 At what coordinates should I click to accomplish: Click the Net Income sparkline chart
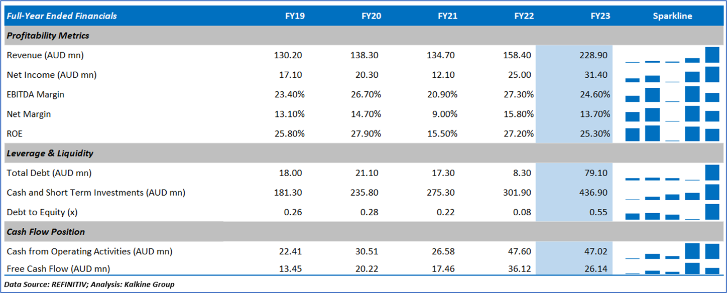672,75
